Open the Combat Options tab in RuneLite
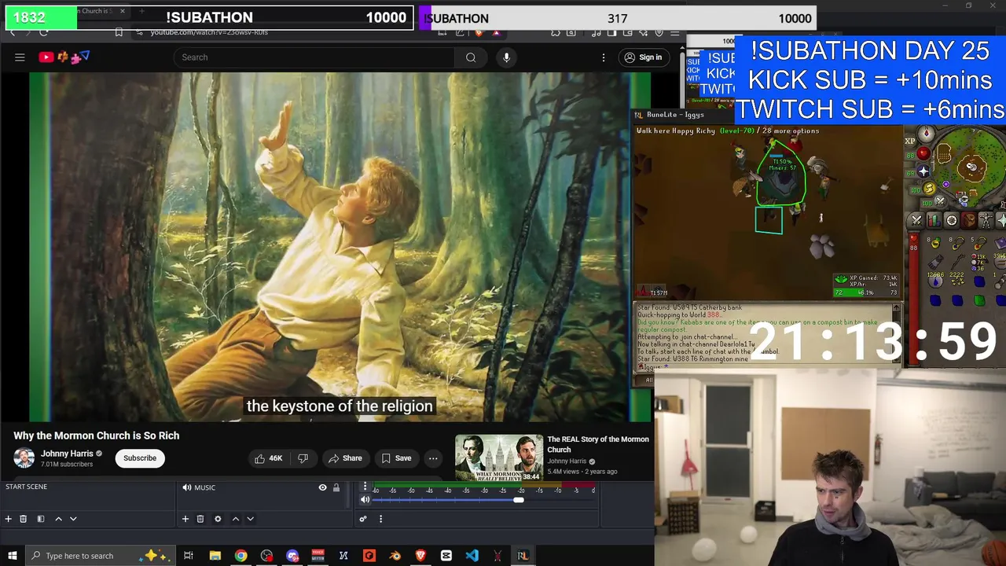The width and height of the screenshot is (1006, 566). coord(916,221)
